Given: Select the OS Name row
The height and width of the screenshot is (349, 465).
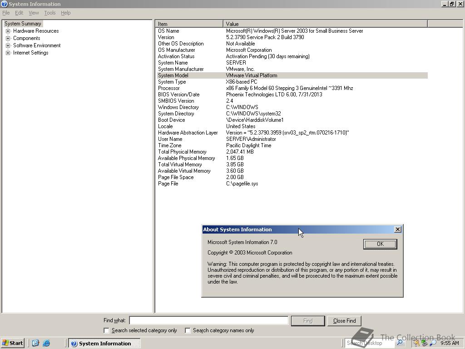Looking at the screenshot, I should (x=292, y=31).
